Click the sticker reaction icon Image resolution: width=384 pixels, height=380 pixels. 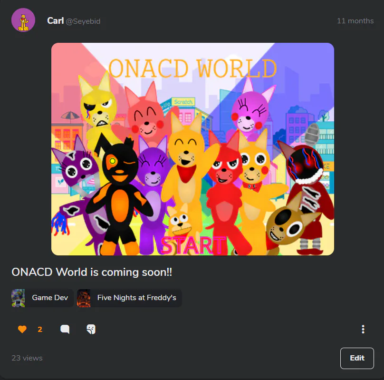point(91,329)
